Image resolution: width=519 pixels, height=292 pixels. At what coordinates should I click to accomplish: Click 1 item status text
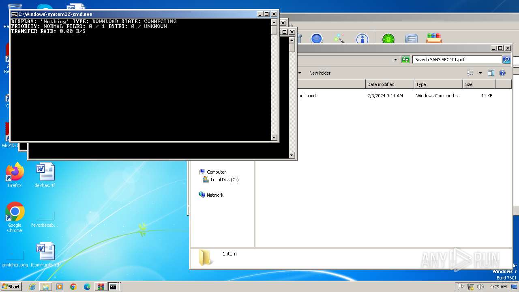[229, 254]
